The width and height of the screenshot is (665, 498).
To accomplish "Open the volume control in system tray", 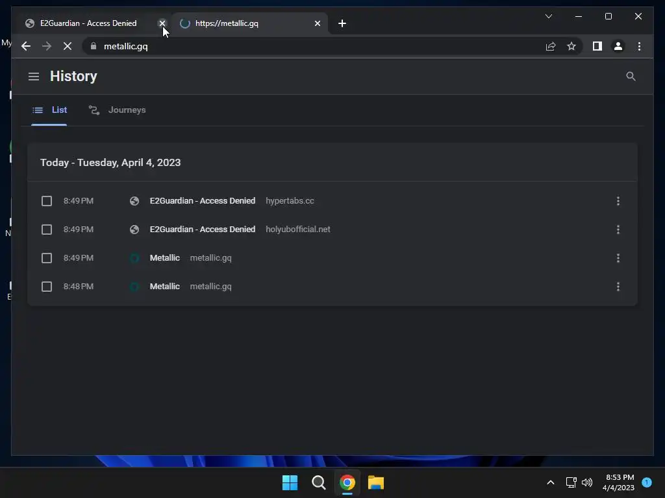I will coord(587,482).
